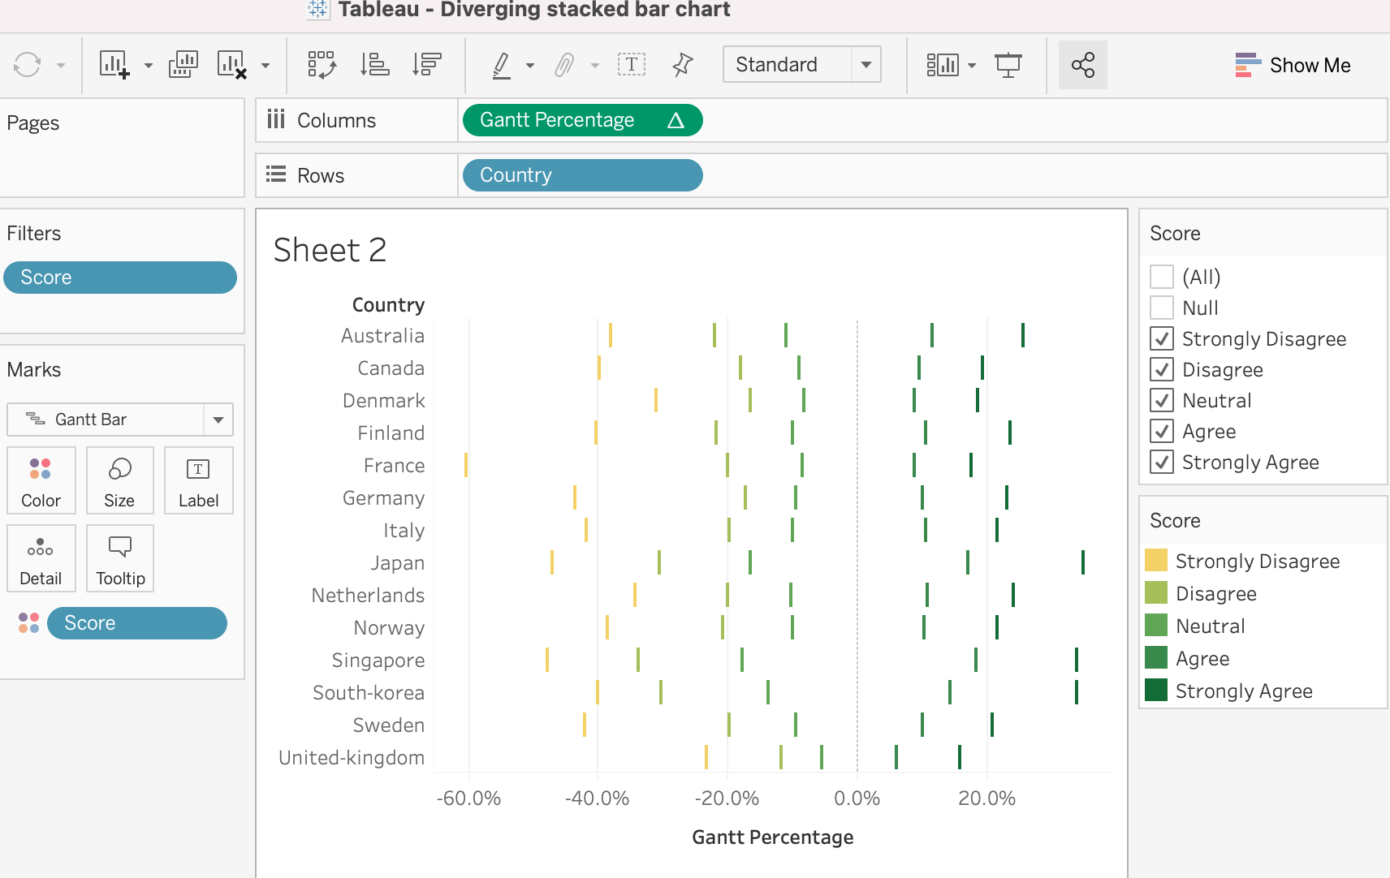Open the Share workbook icon
This screenshot has height=878, width=1390.
[x=1082, y=65]
